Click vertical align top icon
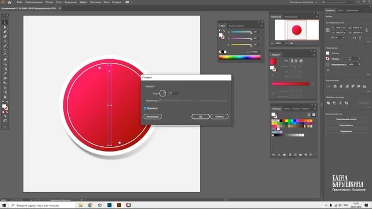Screen dimensions: 372x209 click(x=353, y=87)
